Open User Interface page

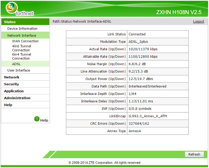tap(19, 70)
